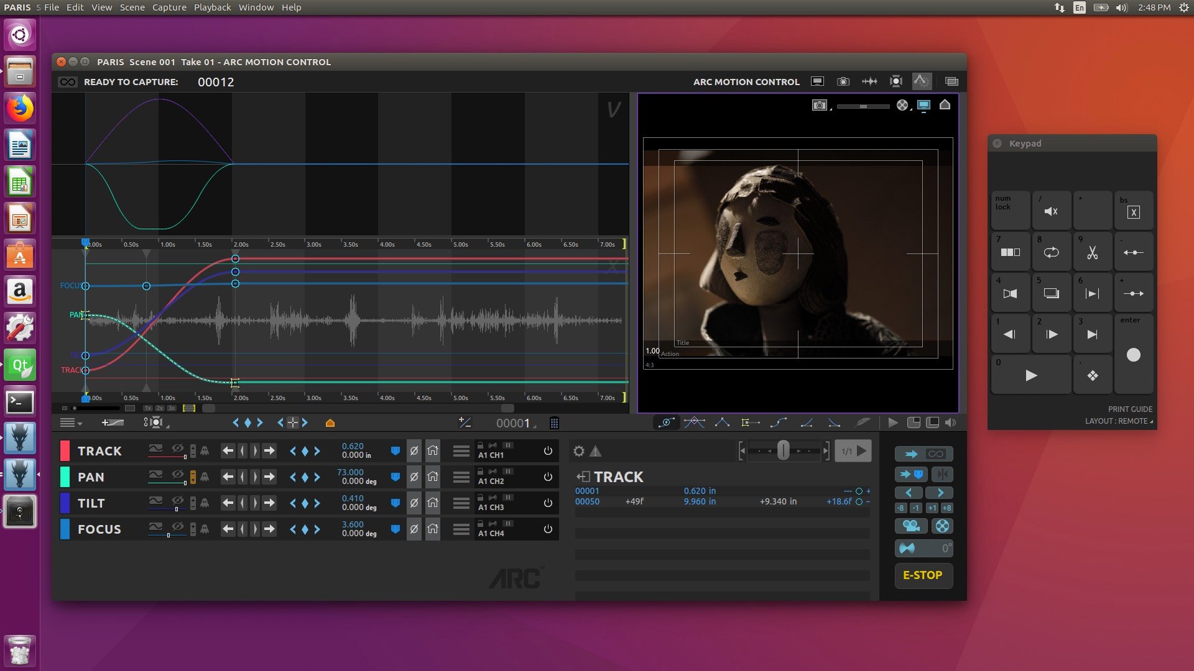Screen dimensions: 1194x671
Task: Open the Playback menu
Action: [x=212, y=7]
